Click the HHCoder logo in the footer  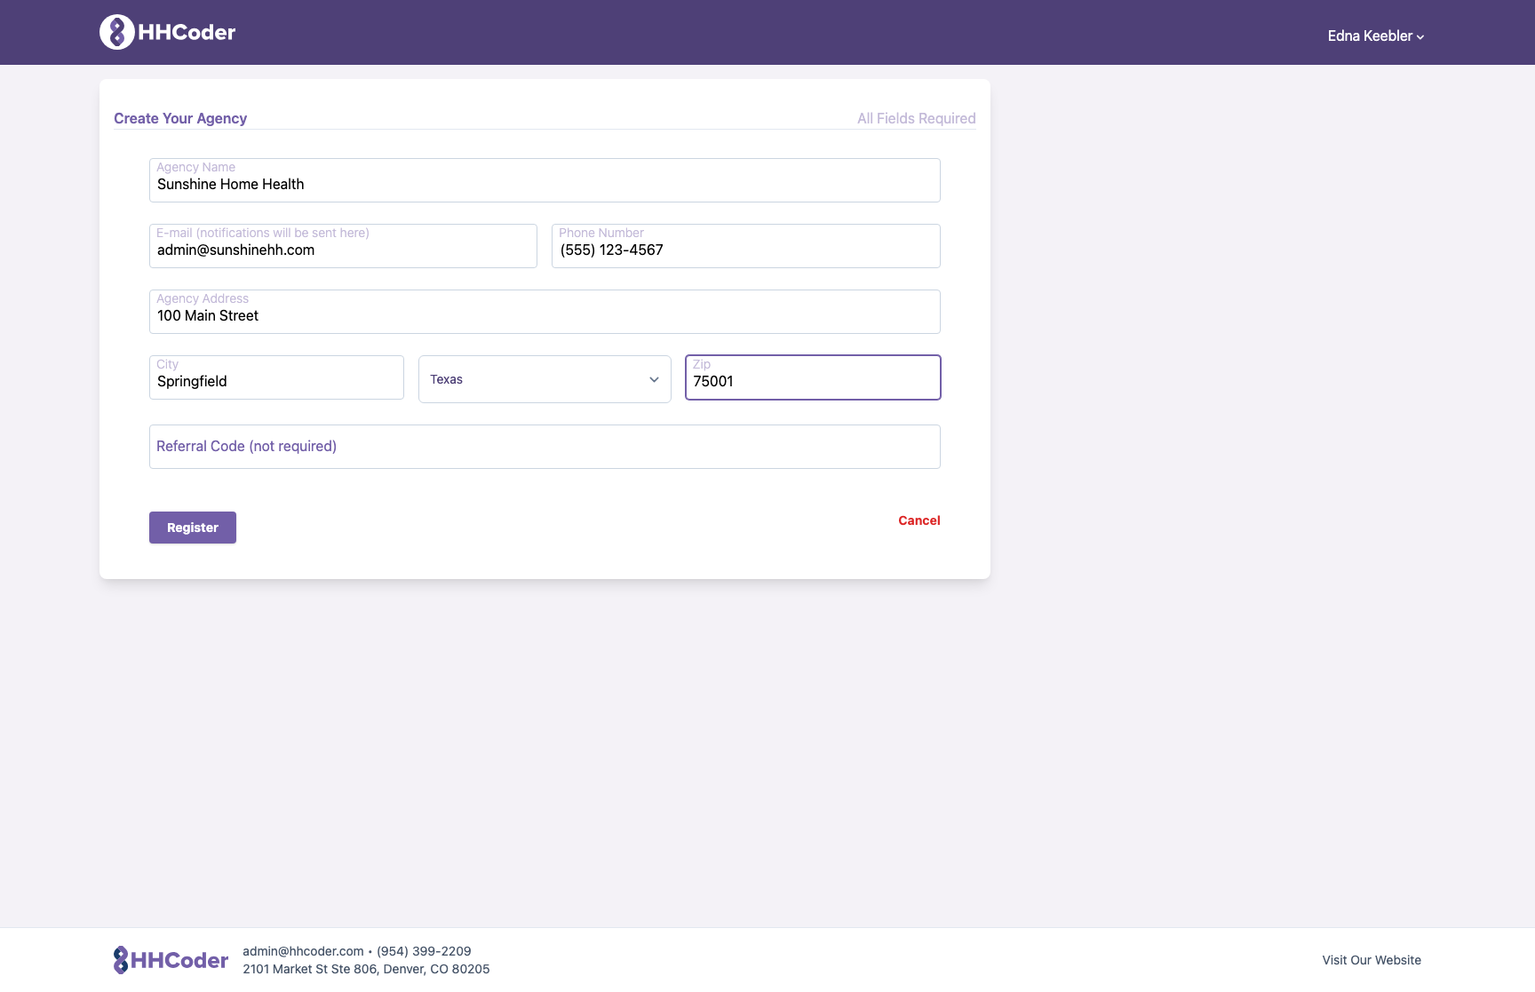click(171, 959)
